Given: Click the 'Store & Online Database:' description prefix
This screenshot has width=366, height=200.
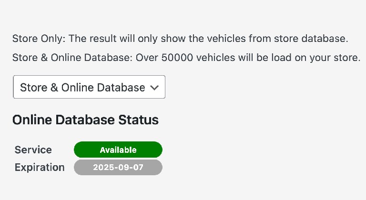Looking at the screenshot, I should pyautogui.click(x=72, y=58).
